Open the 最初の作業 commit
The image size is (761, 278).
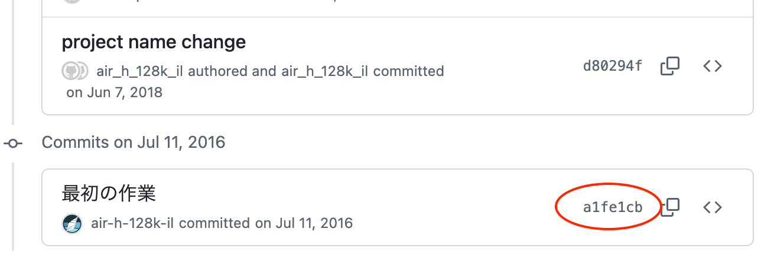pyautogui.click(x=109, y=193)
